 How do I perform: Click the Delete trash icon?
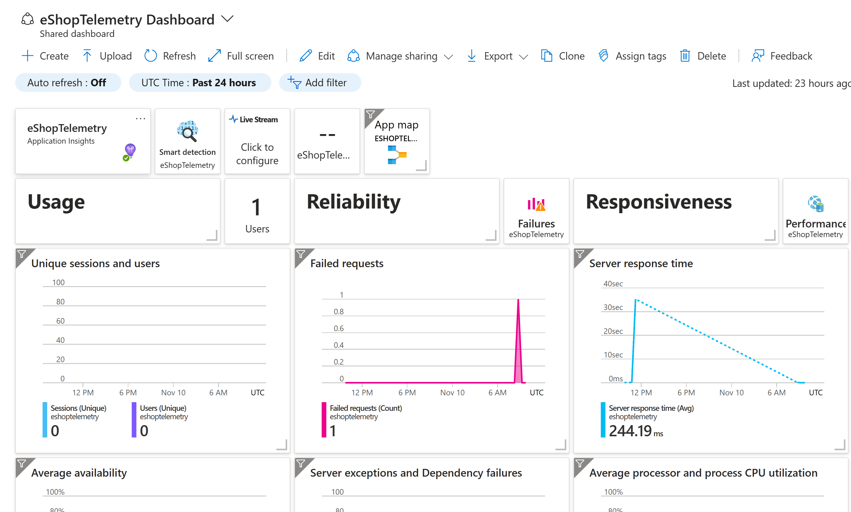685,56
